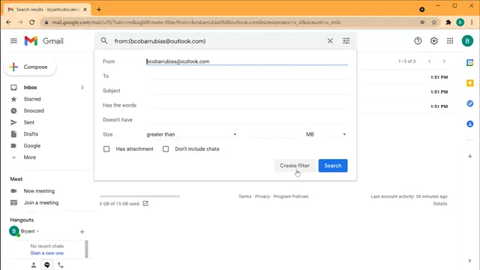480x270 pixels.
Task: Open Google apps grid icon
Action: (x=450, y=40)
